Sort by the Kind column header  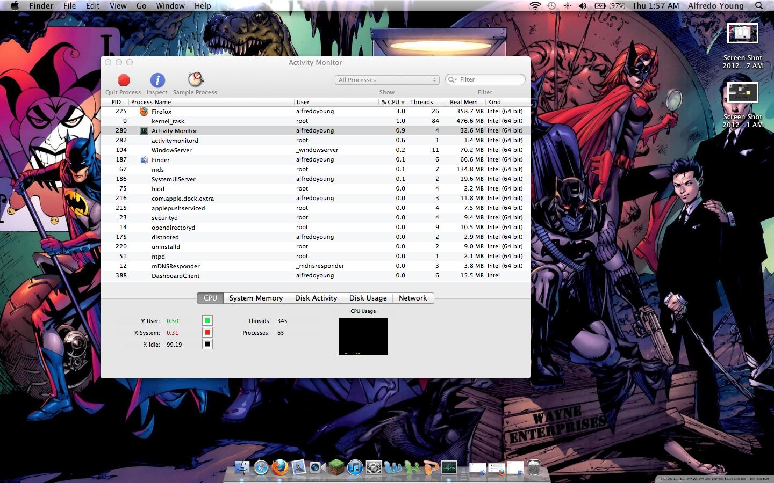pos(507,102)
